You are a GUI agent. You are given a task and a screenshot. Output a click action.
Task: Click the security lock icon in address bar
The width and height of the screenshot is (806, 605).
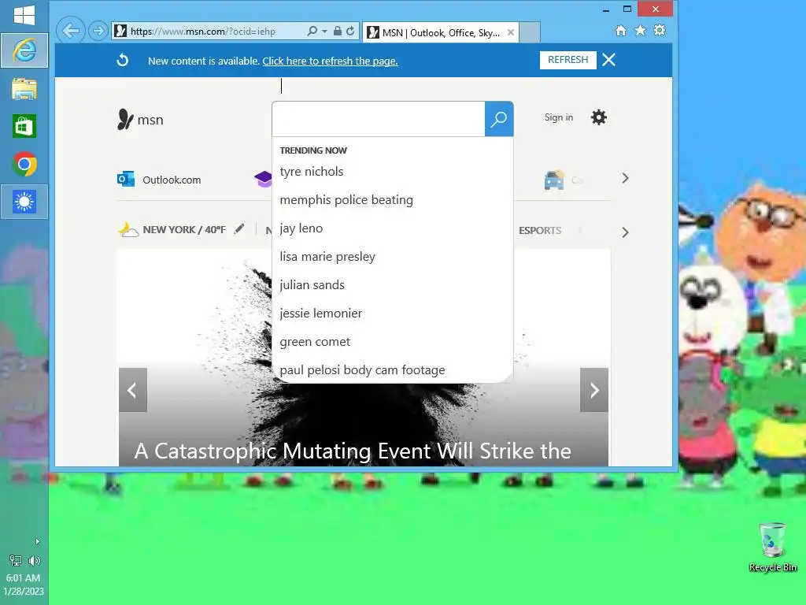tap(337, 31)
